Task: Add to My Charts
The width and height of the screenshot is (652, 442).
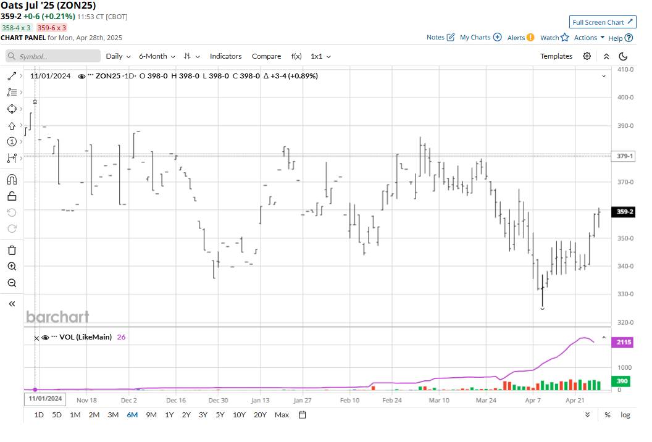Action: pyautogui.click(x=480, y=37)
